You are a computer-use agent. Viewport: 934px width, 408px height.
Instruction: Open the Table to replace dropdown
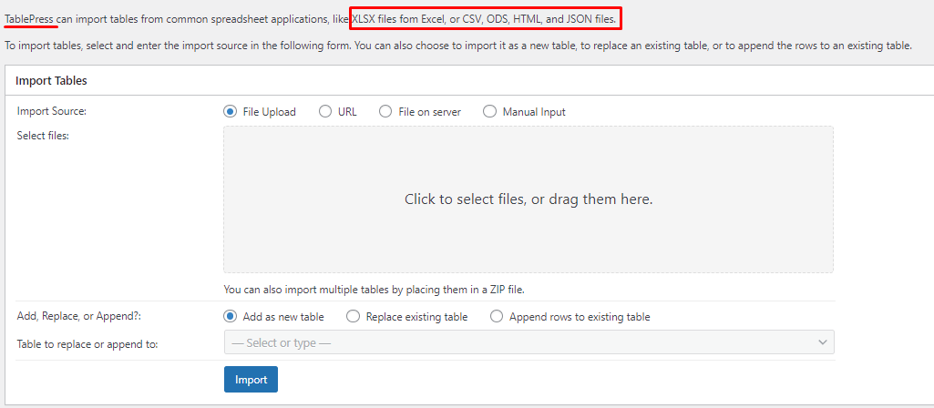[x=529, y=342]
